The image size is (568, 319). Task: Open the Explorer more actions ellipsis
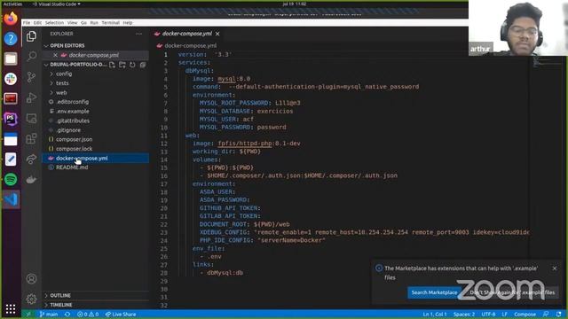click(x=138, y=34)
